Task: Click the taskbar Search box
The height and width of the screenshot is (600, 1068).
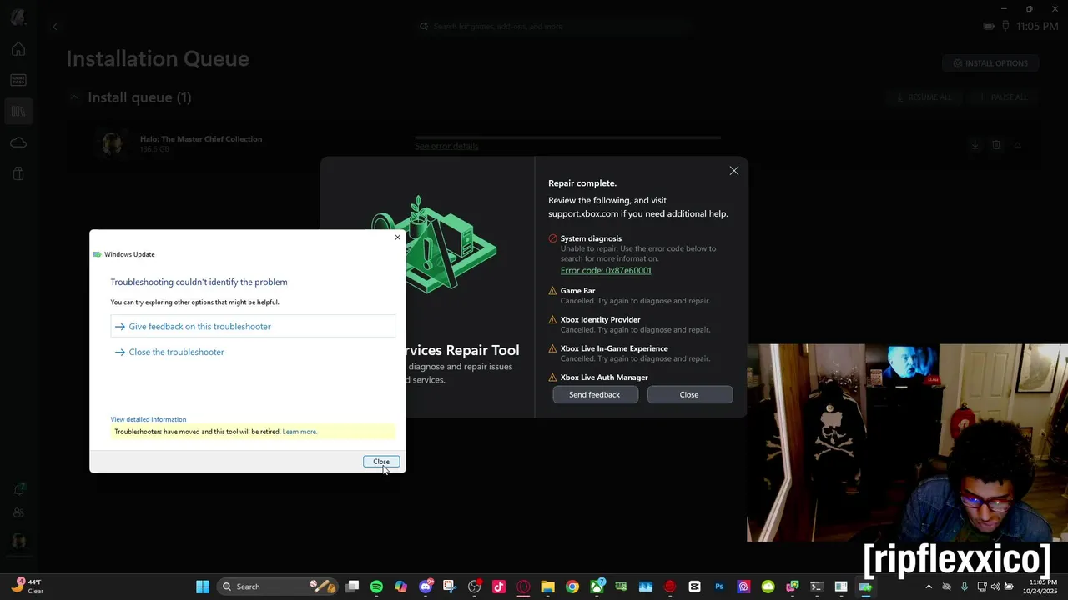Action: click(x=278, y=587)
